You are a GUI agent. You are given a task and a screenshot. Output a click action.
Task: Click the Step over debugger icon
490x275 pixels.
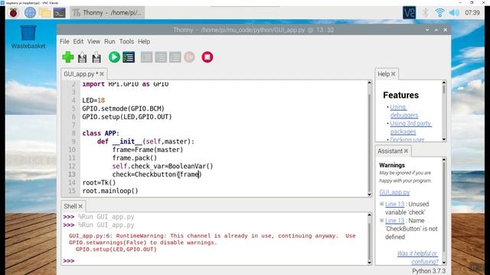(x=146, y=57)
